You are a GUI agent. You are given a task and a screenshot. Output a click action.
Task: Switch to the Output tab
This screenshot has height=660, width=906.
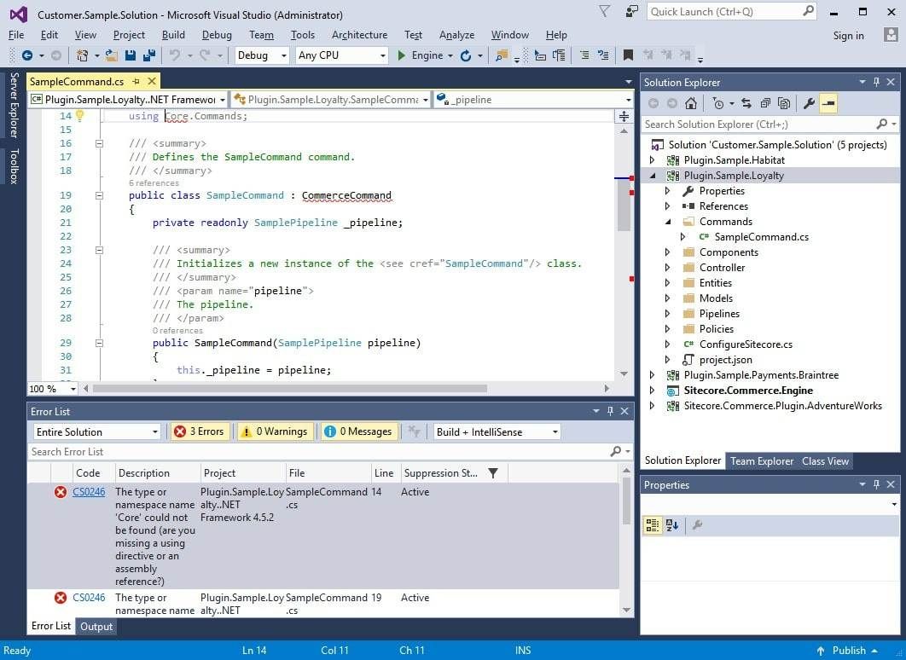pos(96,627)
